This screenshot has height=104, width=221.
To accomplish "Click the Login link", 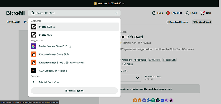I will [191, 13].
